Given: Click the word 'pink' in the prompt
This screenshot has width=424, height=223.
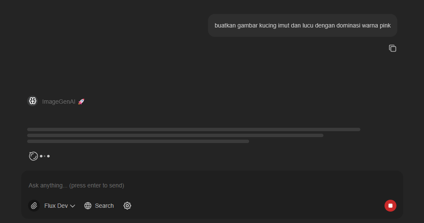Looking at the screenshot, I should [385, 25].
